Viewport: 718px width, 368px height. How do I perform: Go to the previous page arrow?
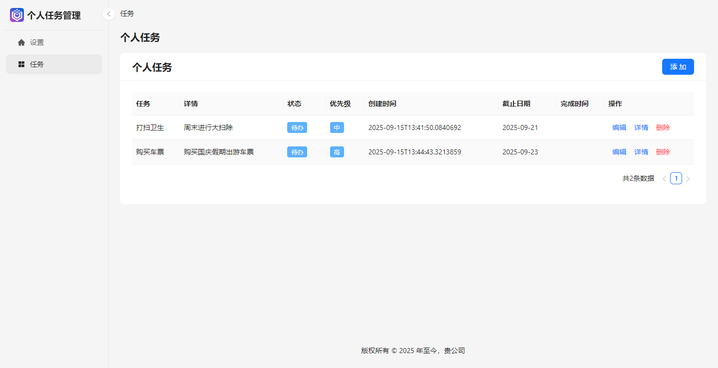[x=664, y=179]
